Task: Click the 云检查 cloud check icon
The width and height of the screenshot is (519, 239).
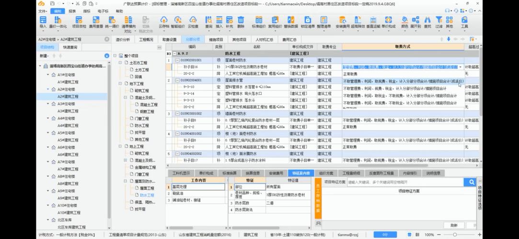Action: point(193,20)
